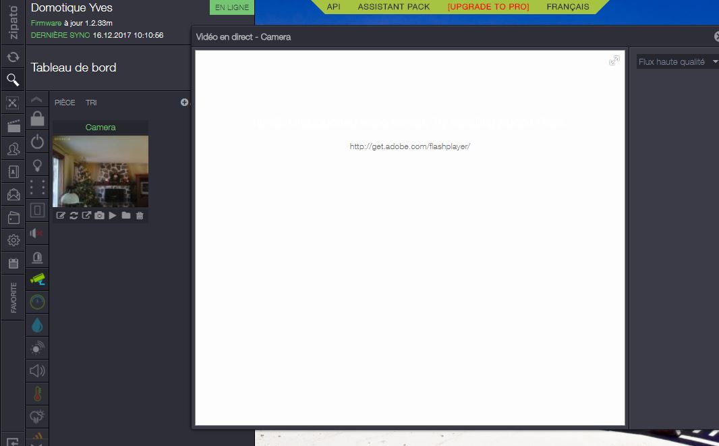Screen dimensions: 719x446
Task: Select the camera category icon
Action: pyautogui.click(x=37, y=279)
